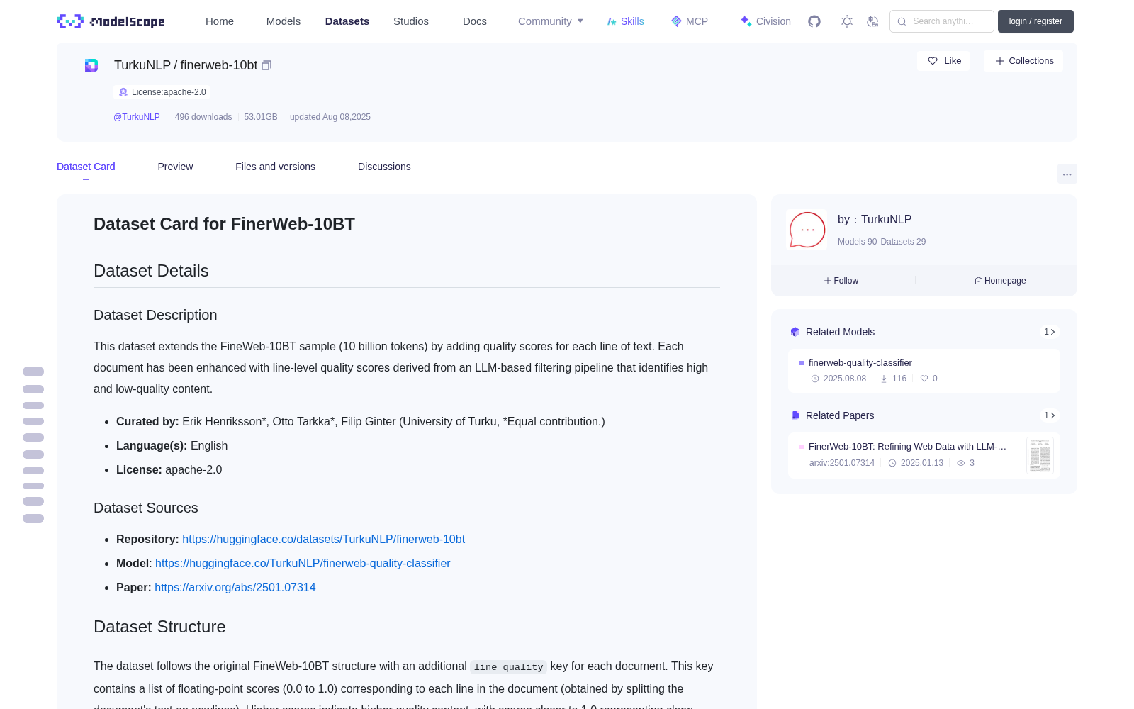Follow the TurkuNLP organization
Viewport: 1134px width, 709px height.
click(841, 281)
